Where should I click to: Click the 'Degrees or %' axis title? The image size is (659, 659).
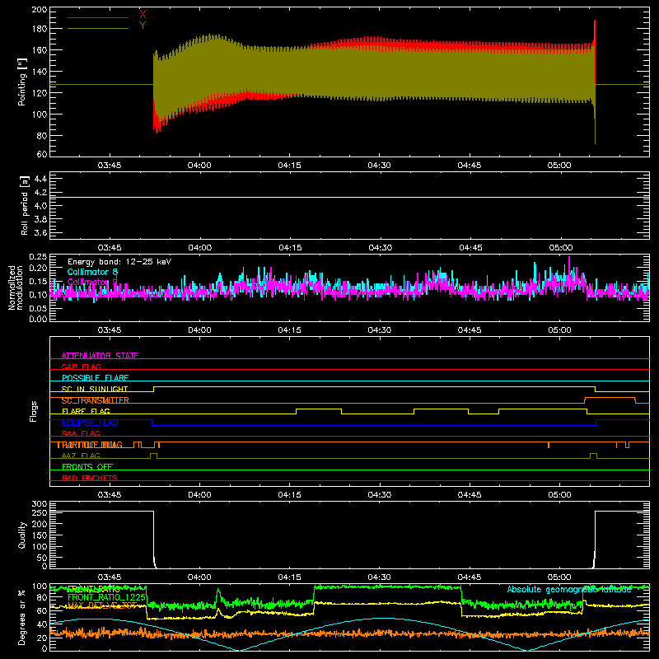[x=22, y=617]
